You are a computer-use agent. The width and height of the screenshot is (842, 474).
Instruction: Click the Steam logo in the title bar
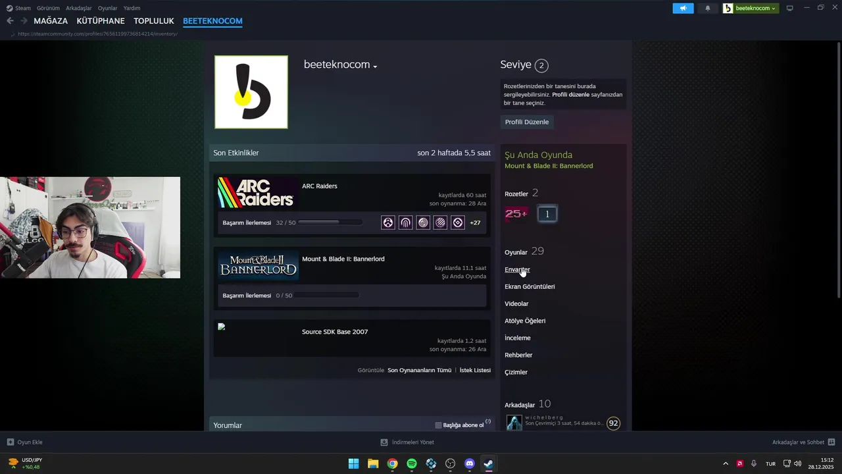pyautogui.click(x=9, y=8)
